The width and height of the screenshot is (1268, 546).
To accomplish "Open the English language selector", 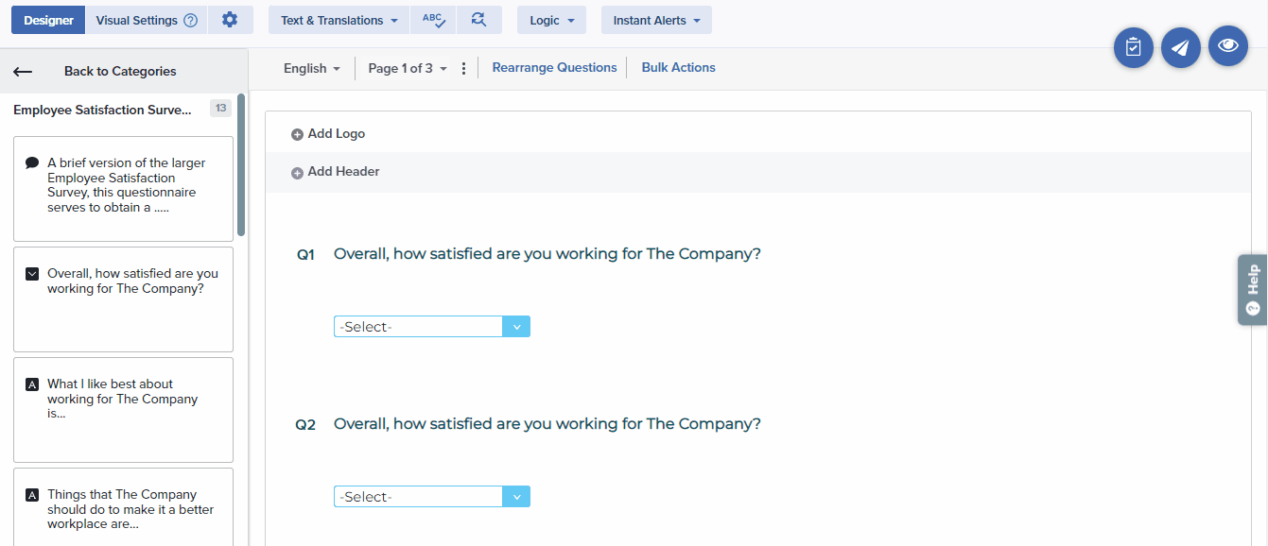I will coord(311,68).
